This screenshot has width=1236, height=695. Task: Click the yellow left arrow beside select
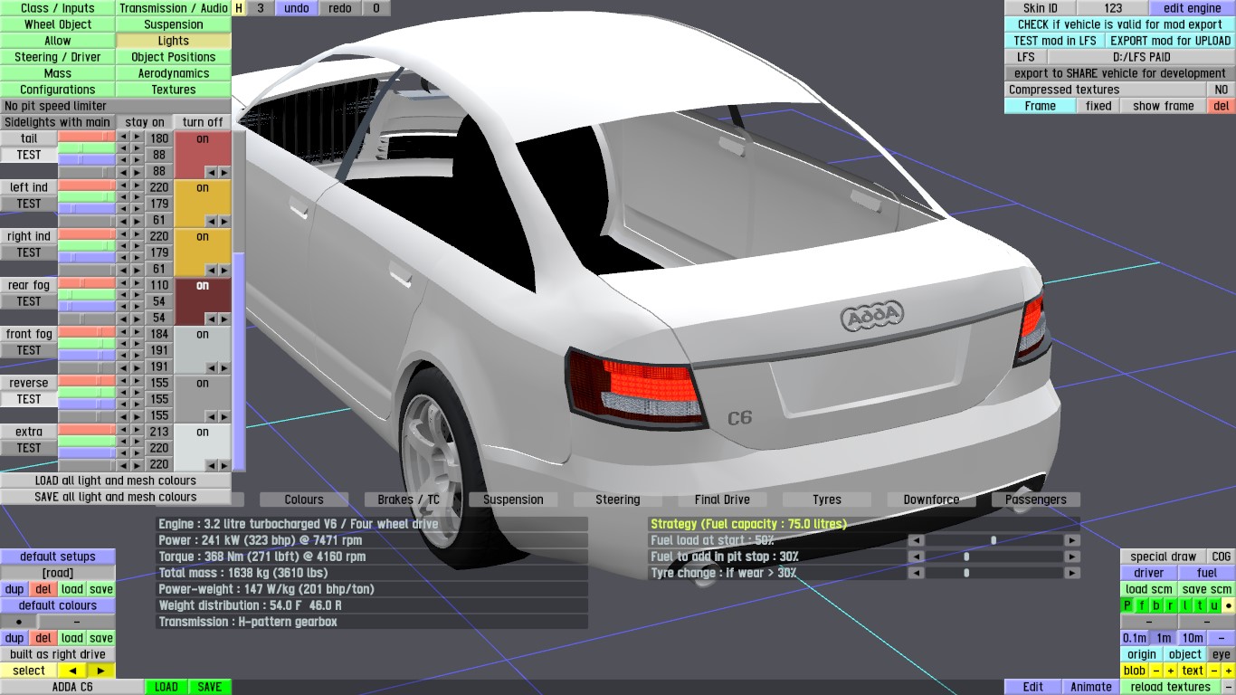pyautogui.click(x=72, y=671)
